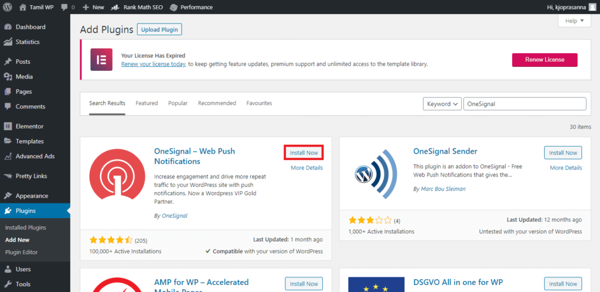The image size is (600, 292).
Task: Install the DSGVO All in one plugin
Action: pyautogui.click(x=563, y=284)
